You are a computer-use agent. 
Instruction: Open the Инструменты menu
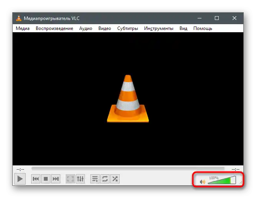(158, 28)
